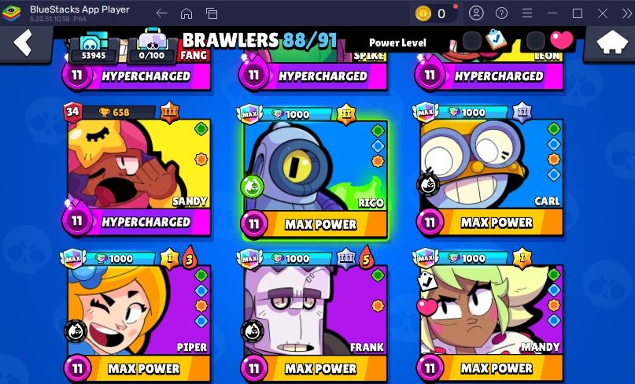Click the 0/100 credits progress counter
635x384 pixels.
click(151, 47)
